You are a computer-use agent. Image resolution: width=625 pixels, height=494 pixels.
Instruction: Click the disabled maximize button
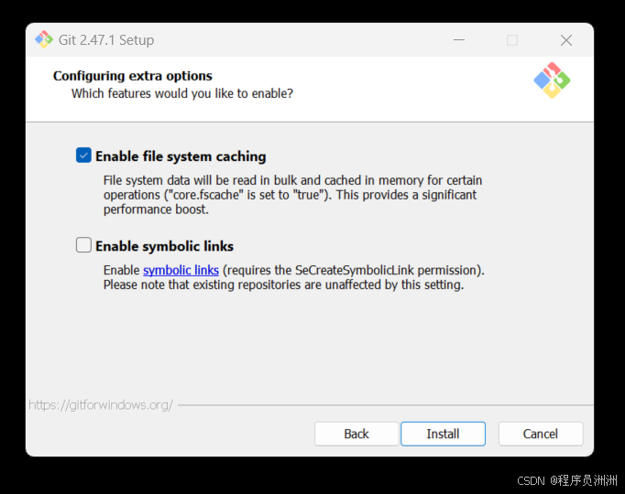pos(512,39)
